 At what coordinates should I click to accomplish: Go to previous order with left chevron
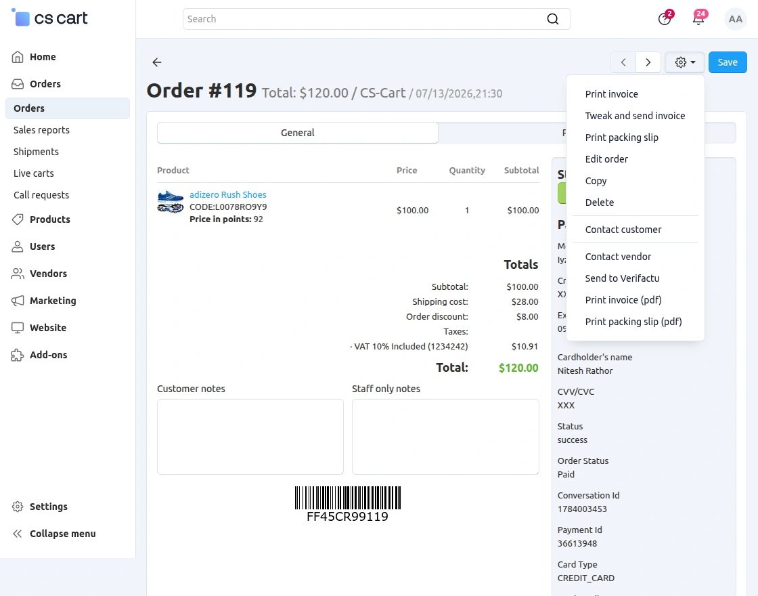pyautogui.click(x=623, y=62)
